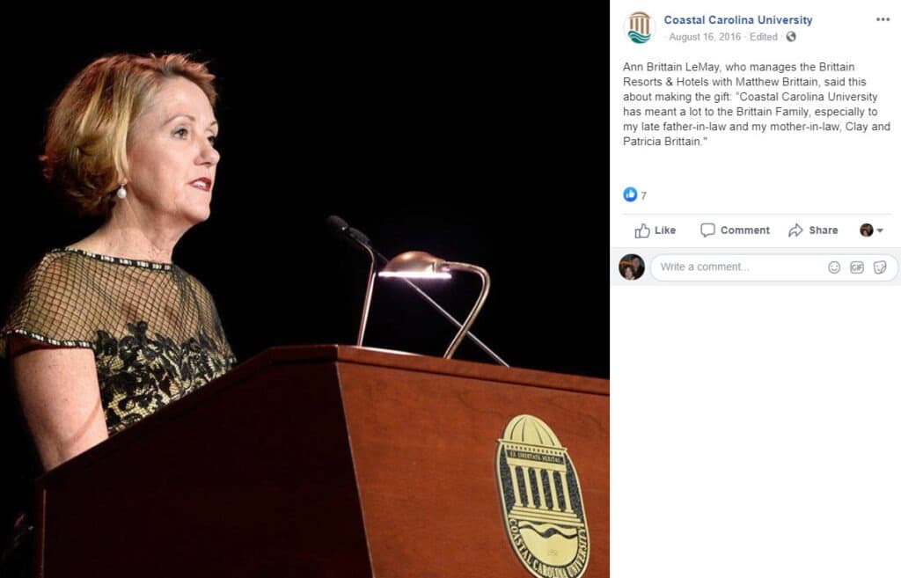Open the August 16, 2016 post timestamp

tap(705, 37)
